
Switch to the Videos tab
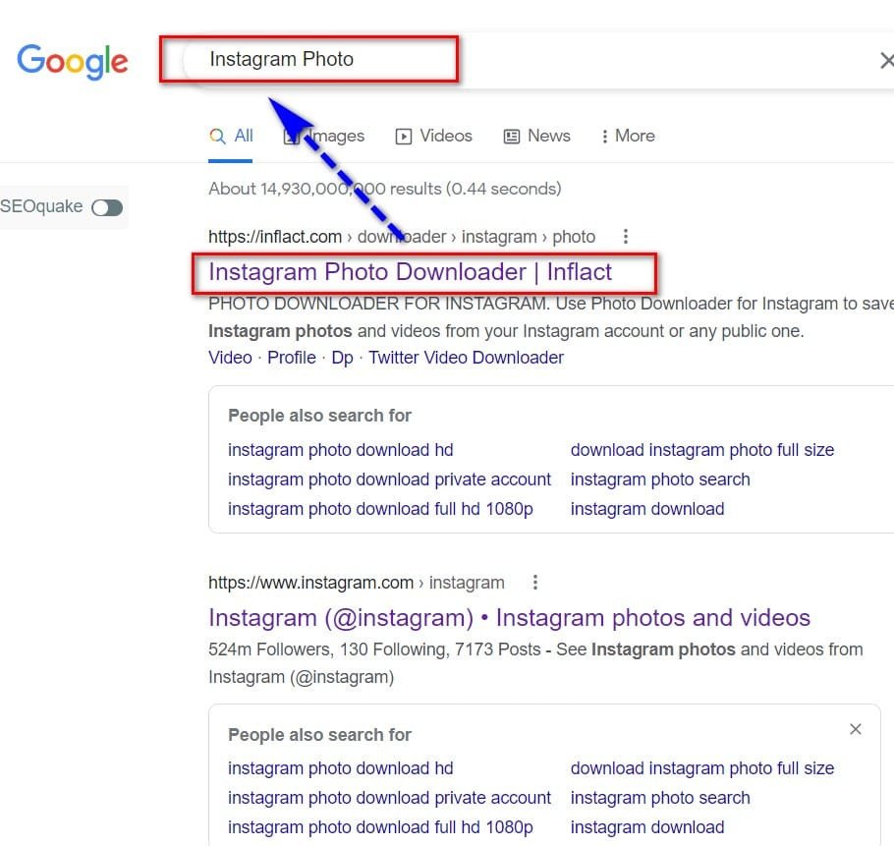[434, 137]
